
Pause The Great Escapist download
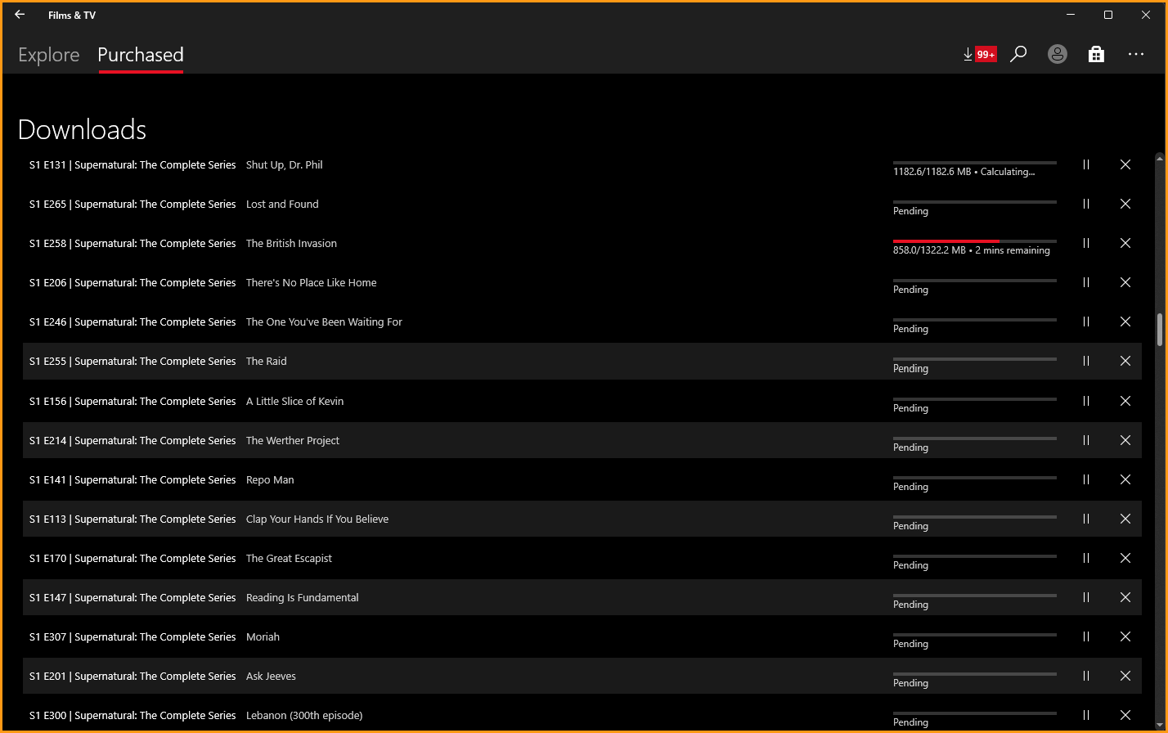[x=1086, y=558]
